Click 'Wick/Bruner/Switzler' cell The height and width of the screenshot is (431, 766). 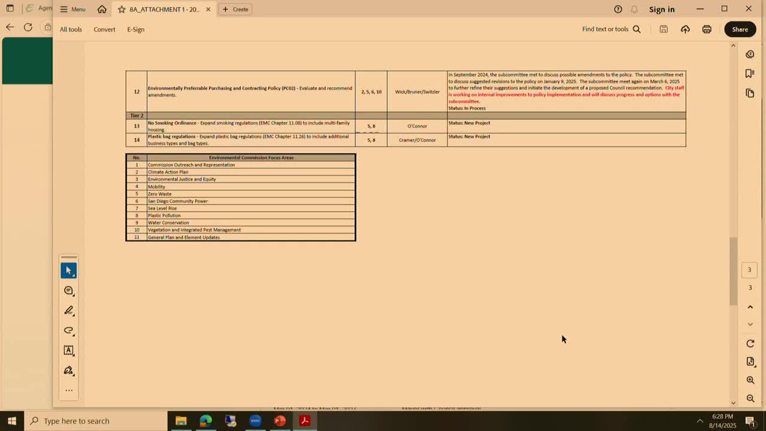(x=417, y=92)
